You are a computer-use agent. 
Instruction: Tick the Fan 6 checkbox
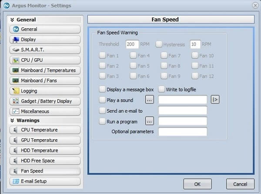[133, 76]
